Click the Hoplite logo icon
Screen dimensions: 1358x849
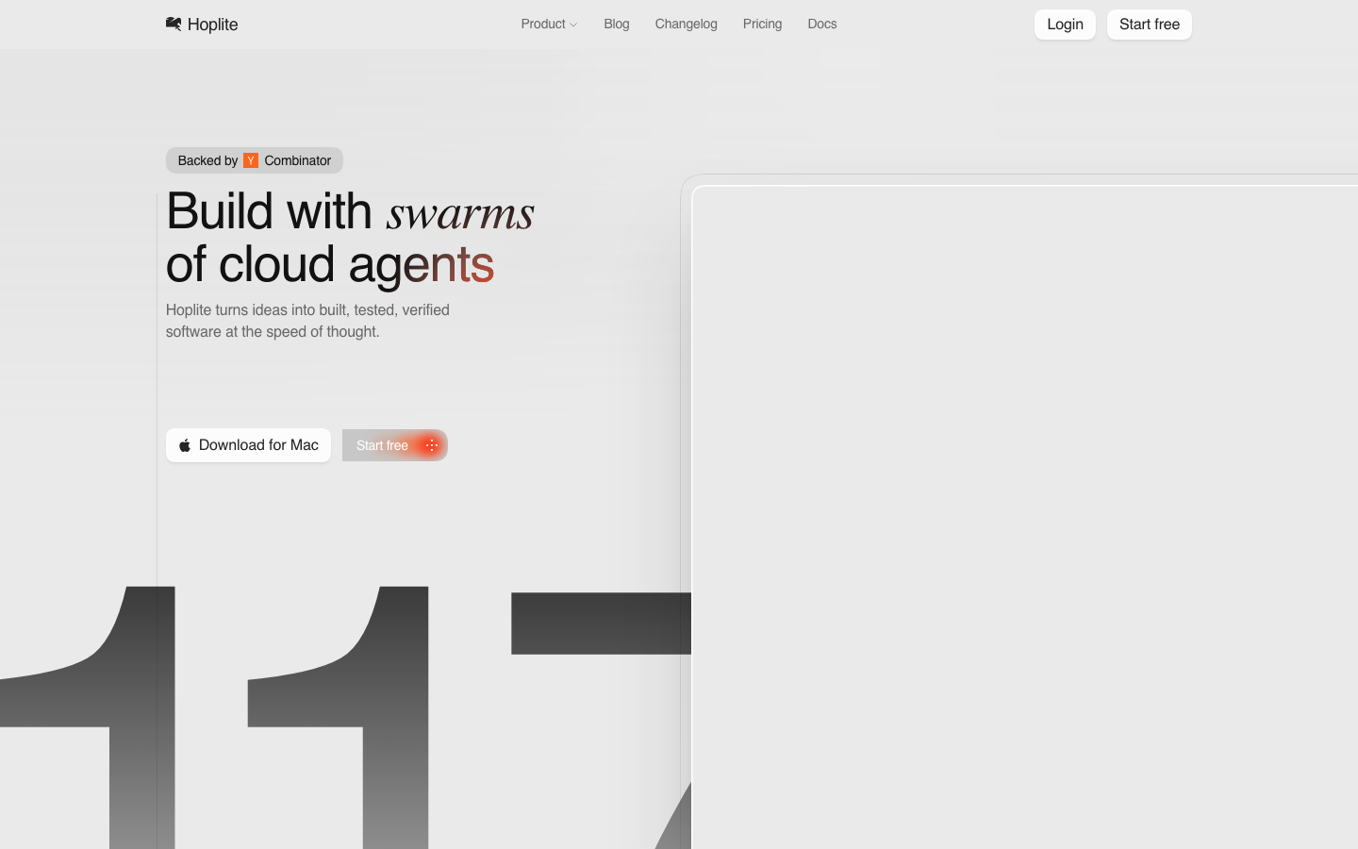point(174,24)
